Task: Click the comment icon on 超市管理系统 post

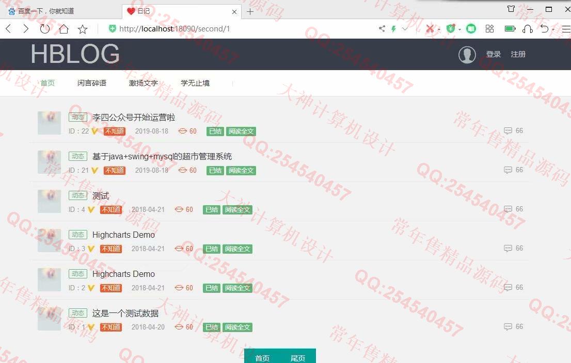Action: tap(507, 170)
